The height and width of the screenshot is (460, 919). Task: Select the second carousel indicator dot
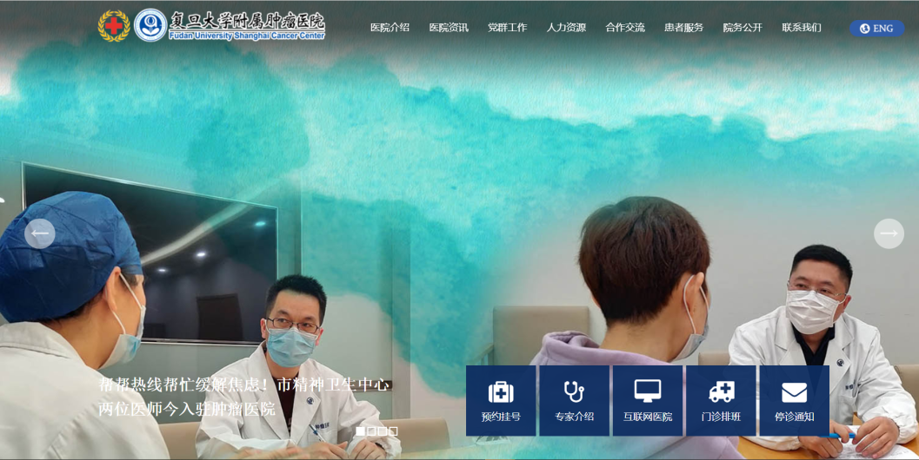pyautogui.click(x=371, y=431)
